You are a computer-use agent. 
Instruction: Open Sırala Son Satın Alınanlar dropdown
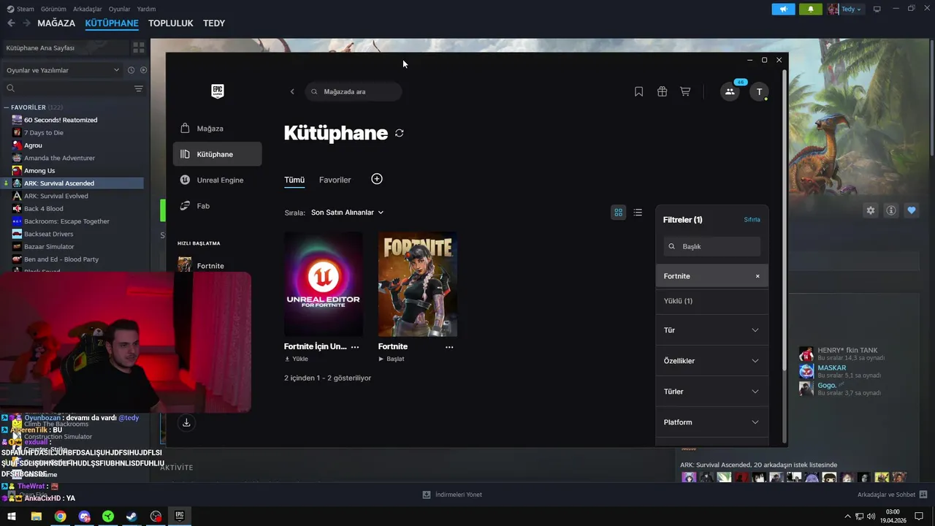point(347,213)
